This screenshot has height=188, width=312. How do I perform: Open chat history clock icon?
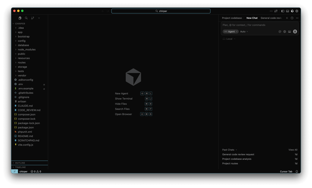[x=292, y=18]
